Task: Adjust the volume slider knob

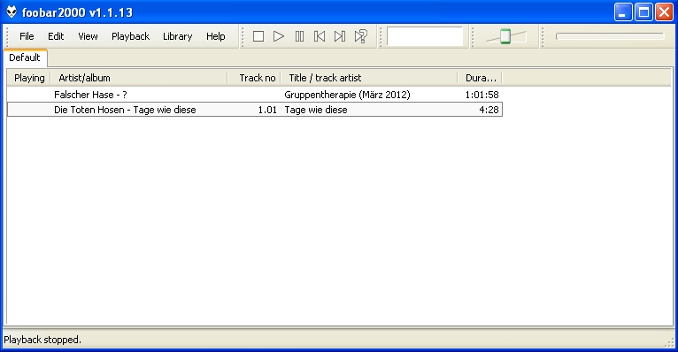Action: click(x=505, y=36)
